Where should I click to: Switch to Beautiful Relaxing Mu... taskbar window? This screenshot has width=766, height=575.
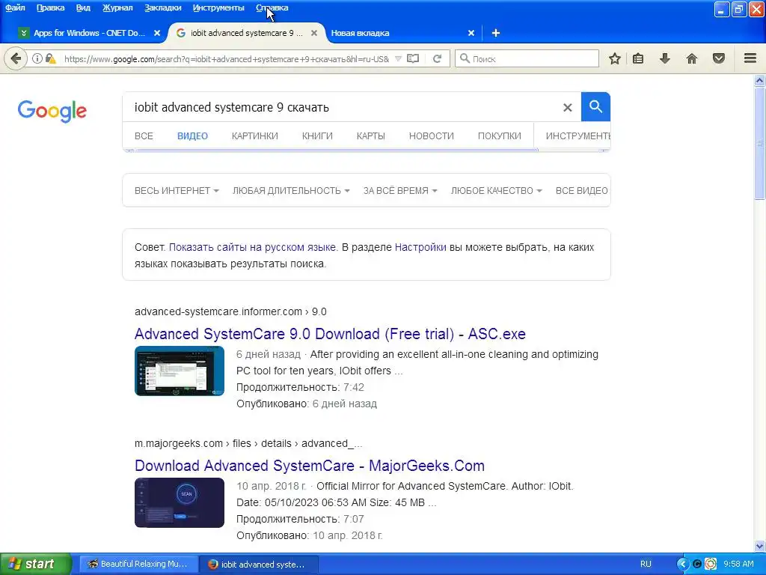coord(138,565)
